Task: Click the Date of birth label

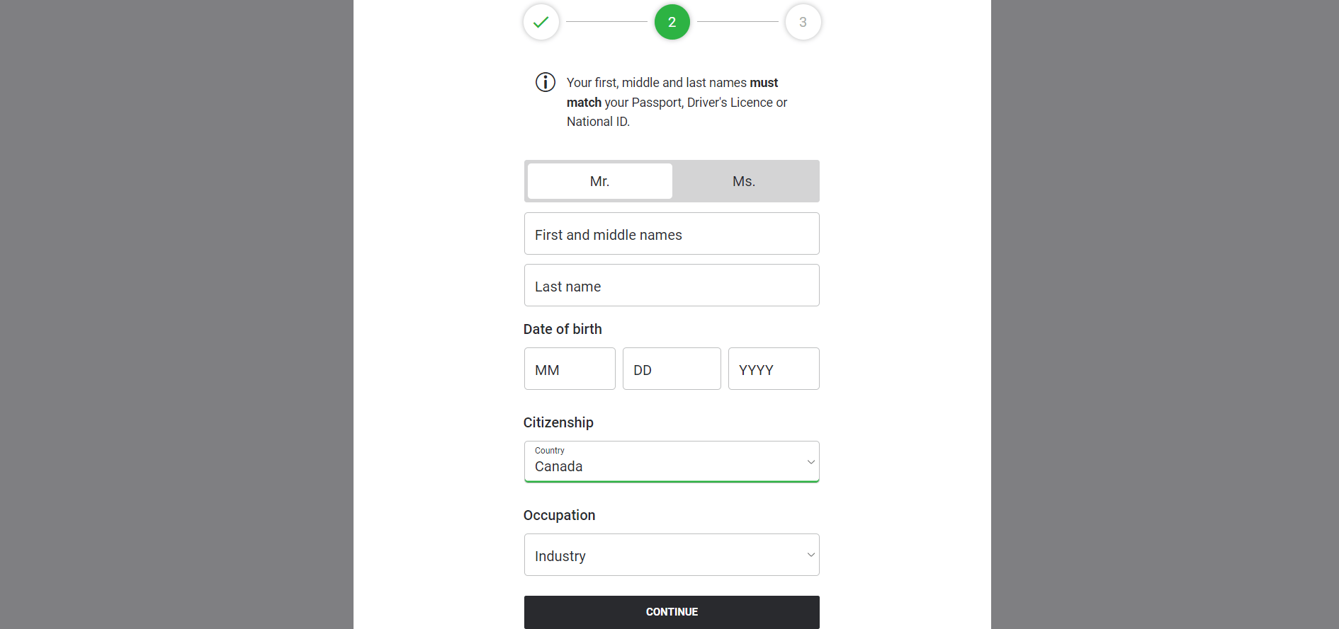Action: pyautogui.click(x=563, y=328)
